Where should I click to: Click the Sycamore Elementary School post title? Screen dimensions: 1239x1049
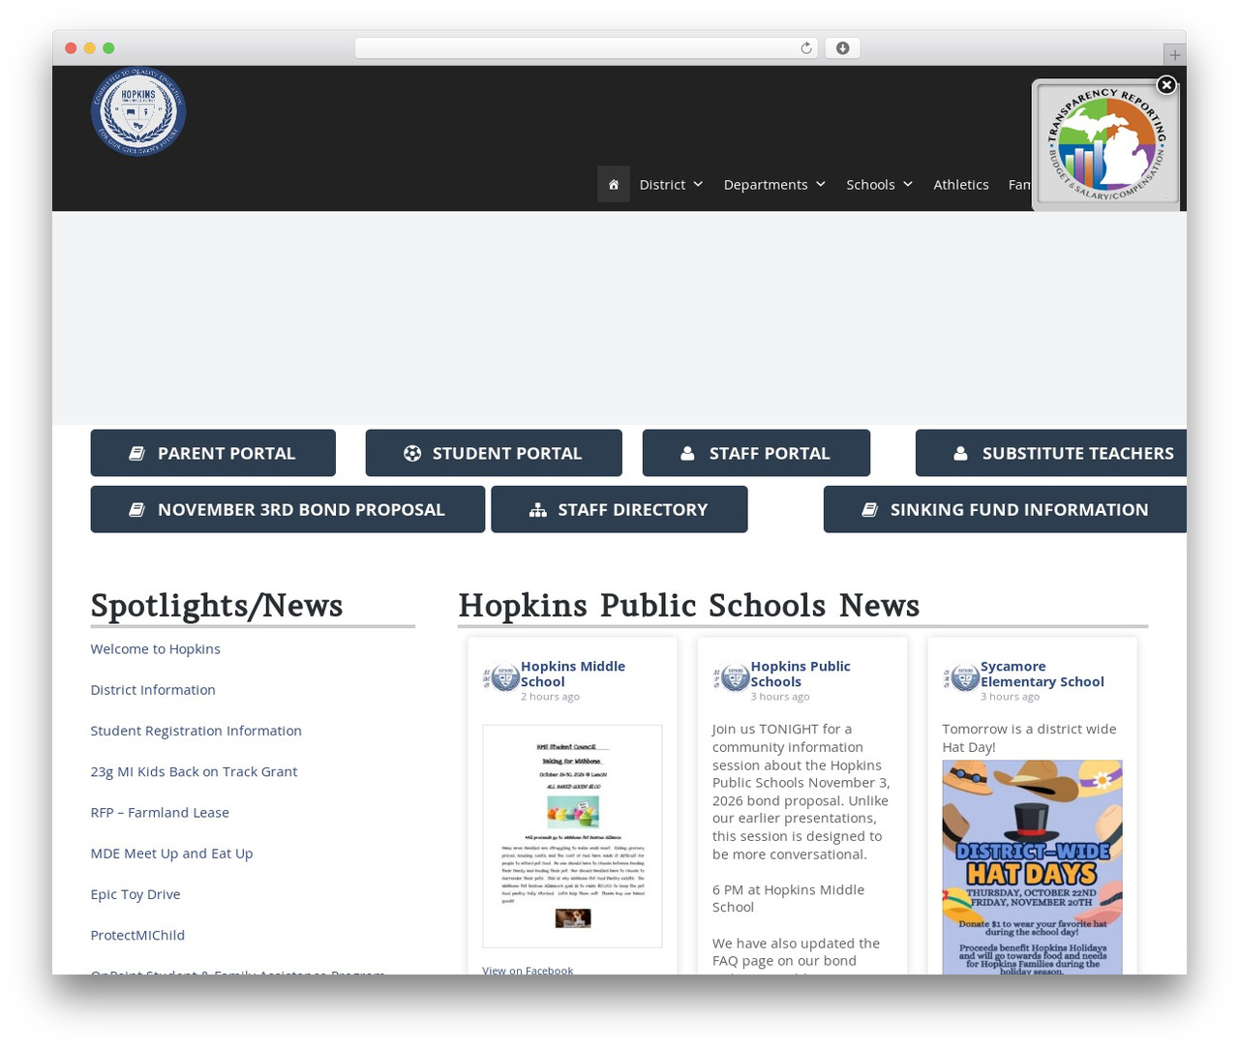(x=1042, y=674)
